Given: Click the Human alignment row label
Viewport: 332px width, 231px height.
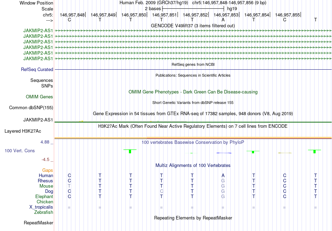Looking at the screenshot, I should [46, 176].
